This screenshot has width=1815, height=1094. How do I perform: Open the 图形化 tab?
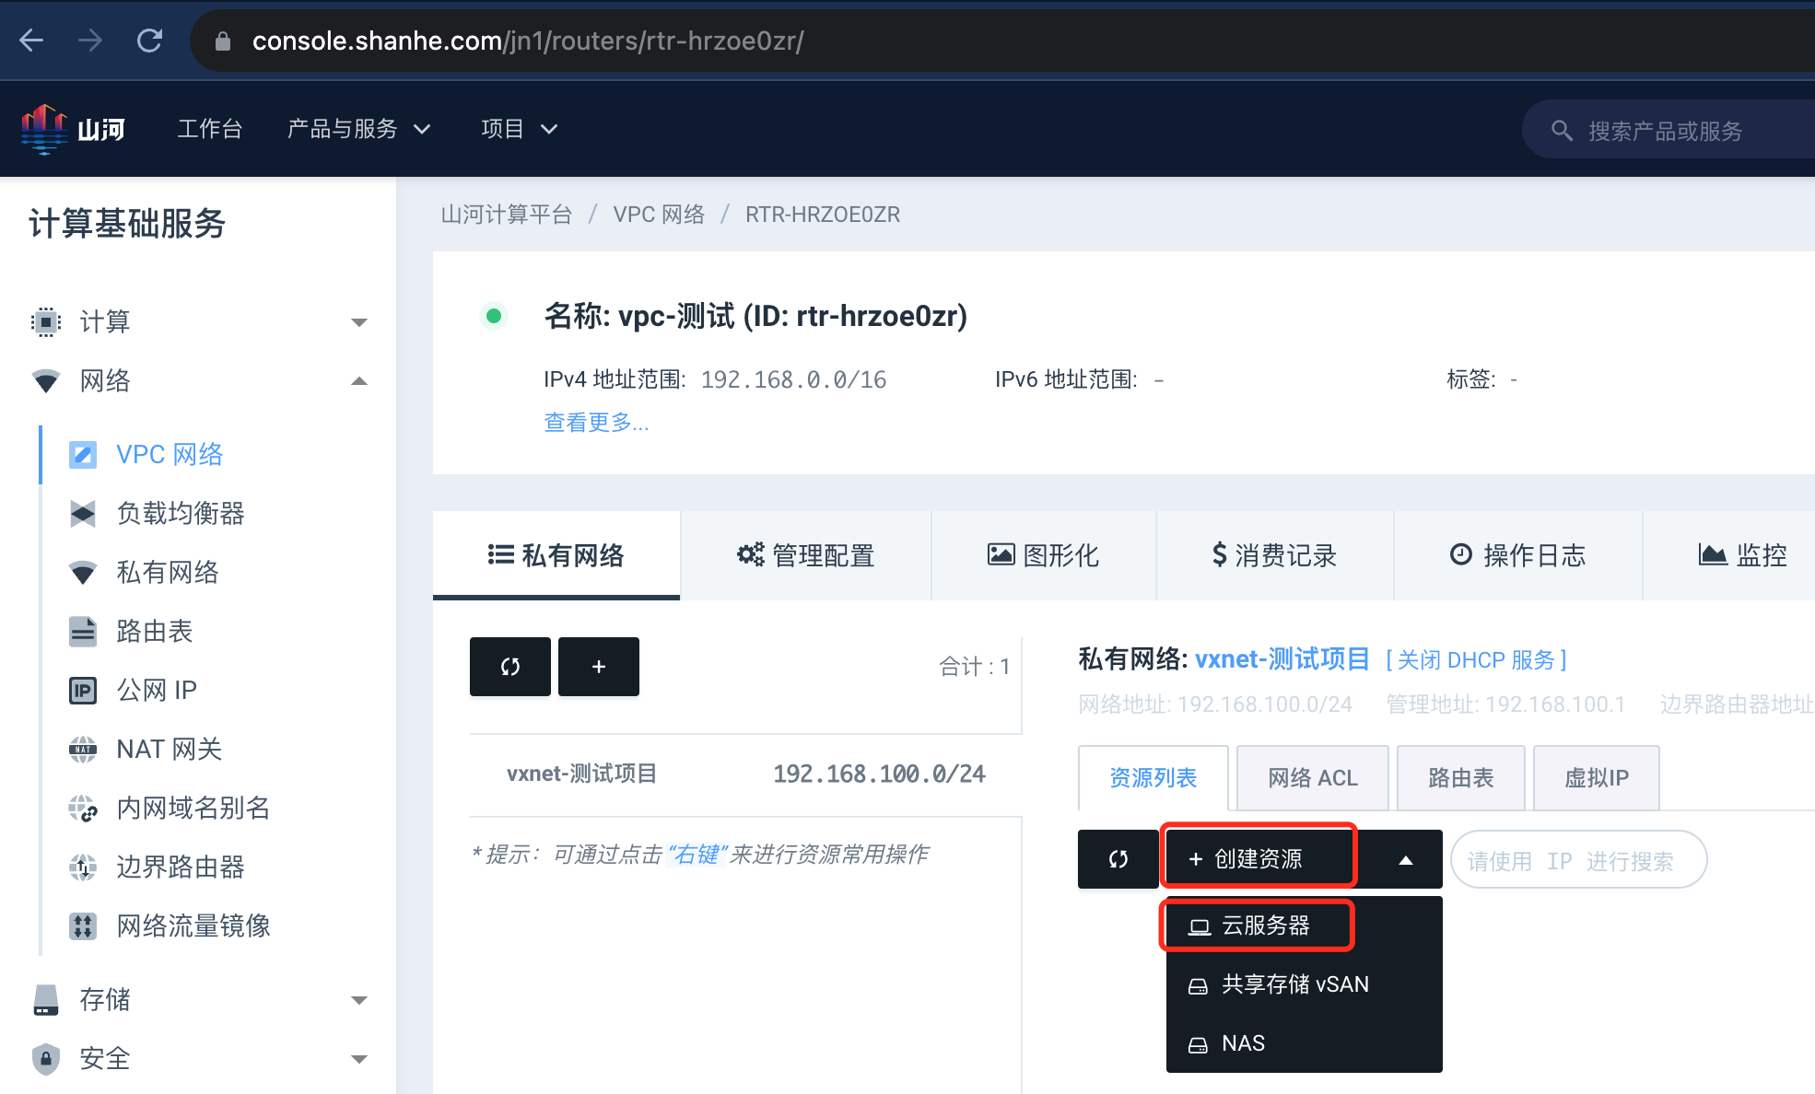pyautogui.click(x=1044, y=555)
